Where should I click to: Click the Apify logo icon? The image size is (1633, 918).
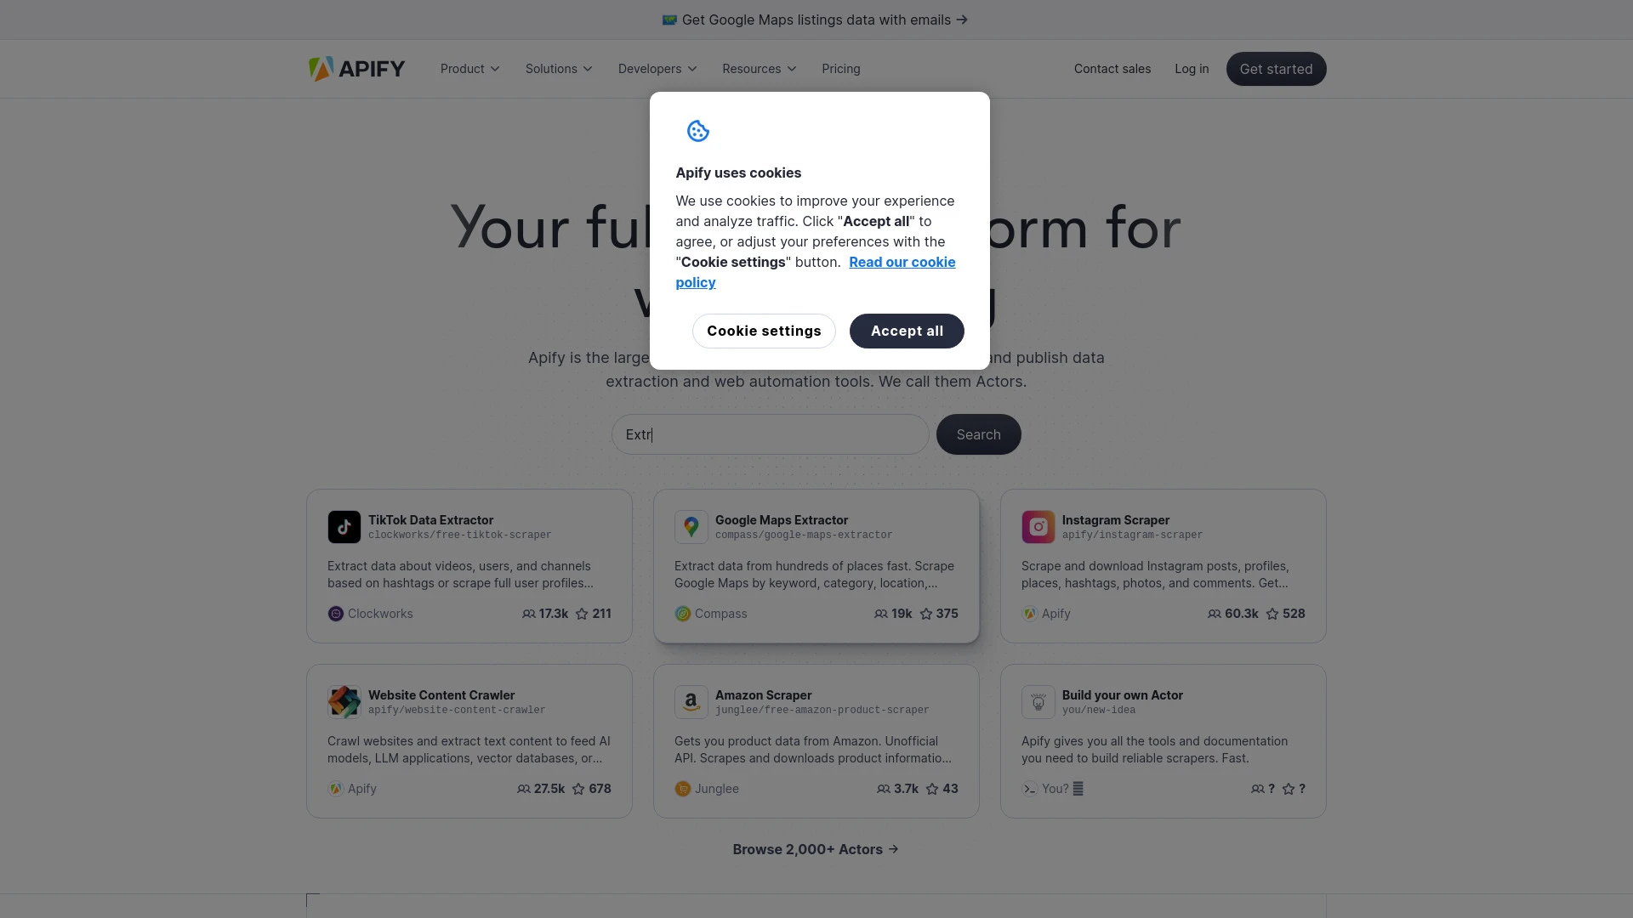[x=321, y=68]
